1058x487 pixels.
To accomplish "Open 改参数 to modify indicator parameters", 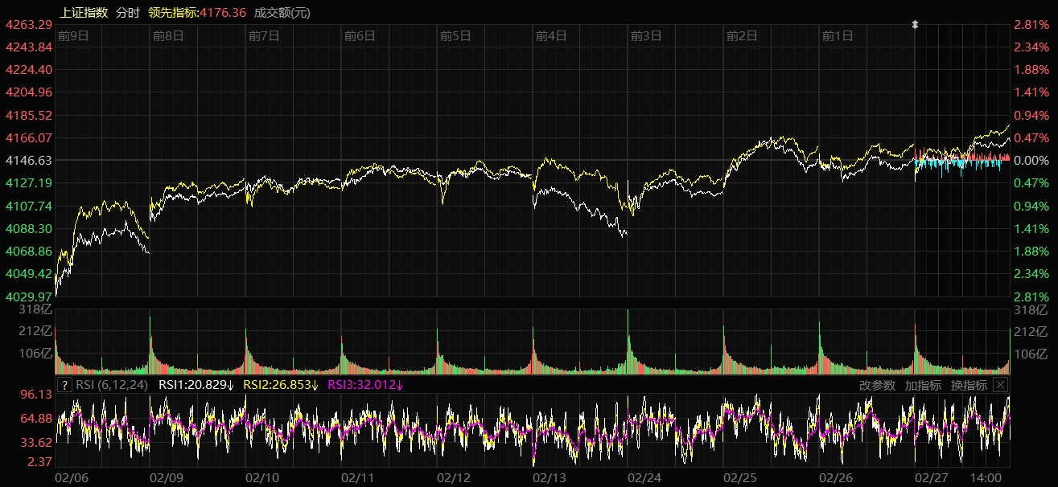I will point(877,385).
